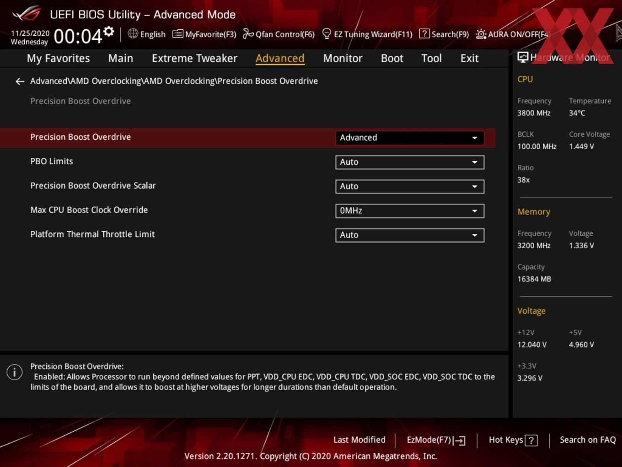This screenshot has height=467, width=622.
Task: Click the BCLK 100.00 MHz value
Action: 537,147
